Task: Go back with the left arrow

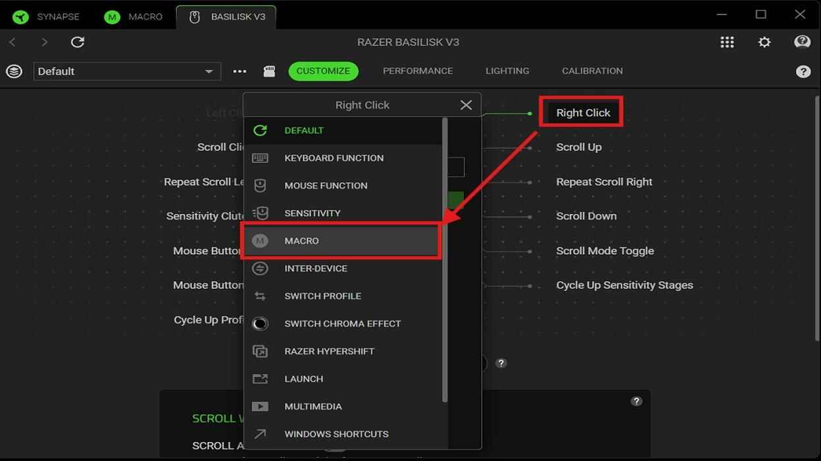Action: coord(12,42)
